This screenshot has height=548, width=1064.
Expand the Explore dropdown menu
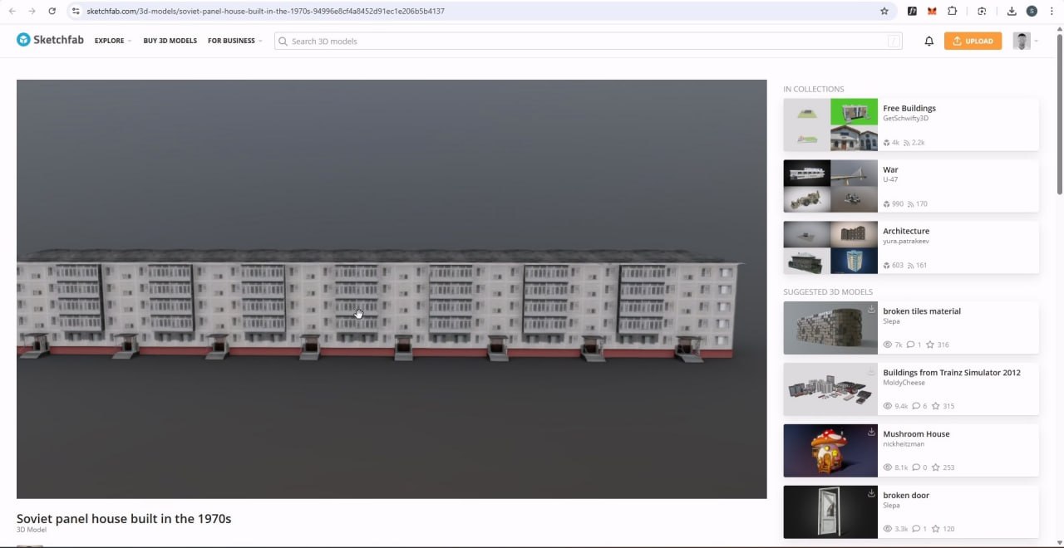(112, 41)
